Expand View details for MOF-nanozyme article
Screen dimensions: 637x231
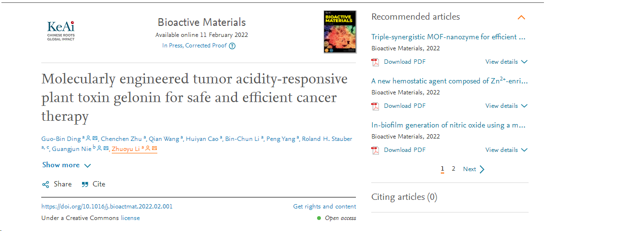tap(506, 62)
